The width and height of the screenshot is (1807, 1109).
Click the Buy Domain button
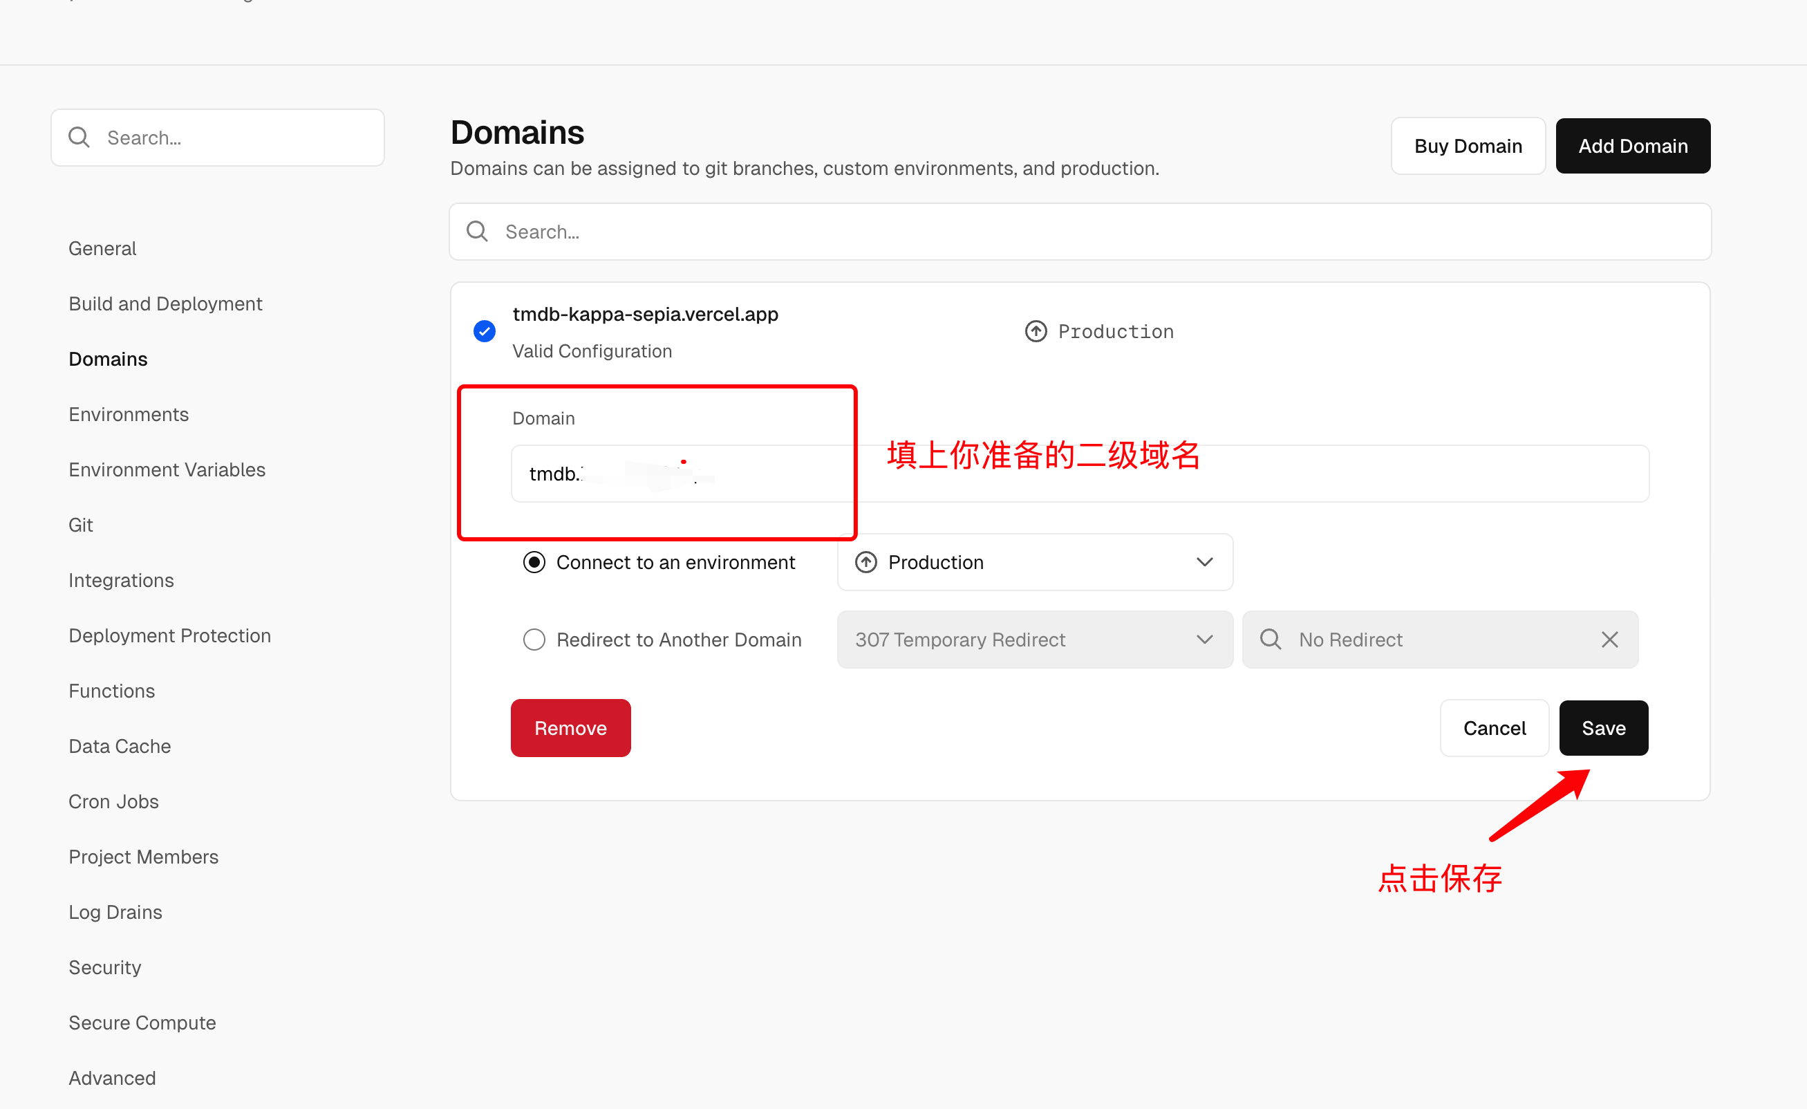[1468, 145]
